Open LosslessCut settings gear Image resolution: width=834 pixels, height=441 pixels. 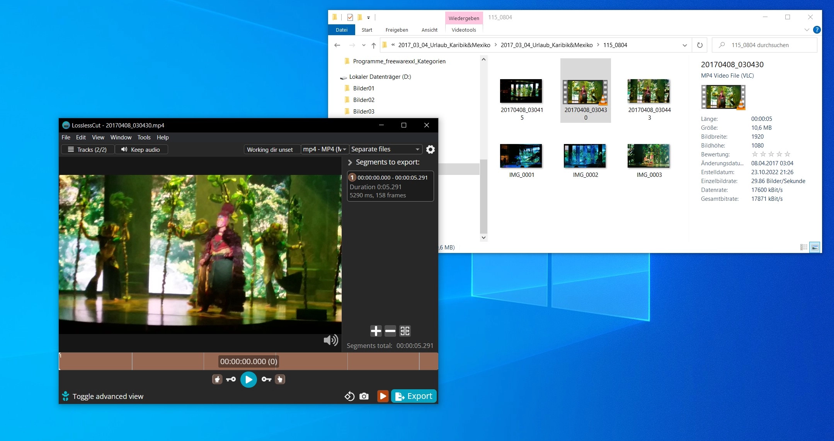click(x=431, y=149)
